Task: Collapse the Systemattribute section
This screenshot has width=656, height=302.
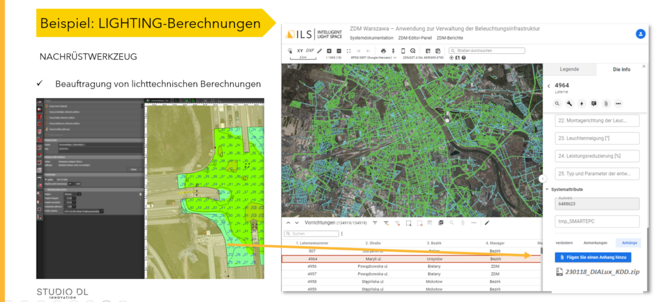Action: click(x=546, y=189)
